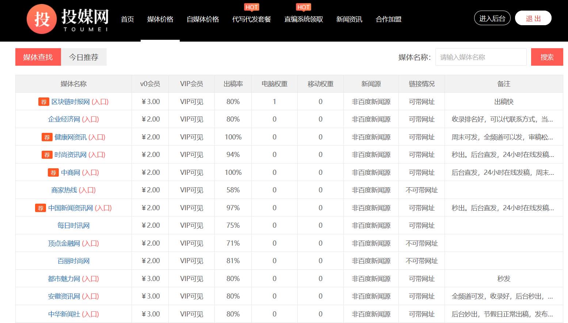The image size is (568, 323).
Task: Click the 荐 badge beside 中国新闻资讯网
Action: 41,208
